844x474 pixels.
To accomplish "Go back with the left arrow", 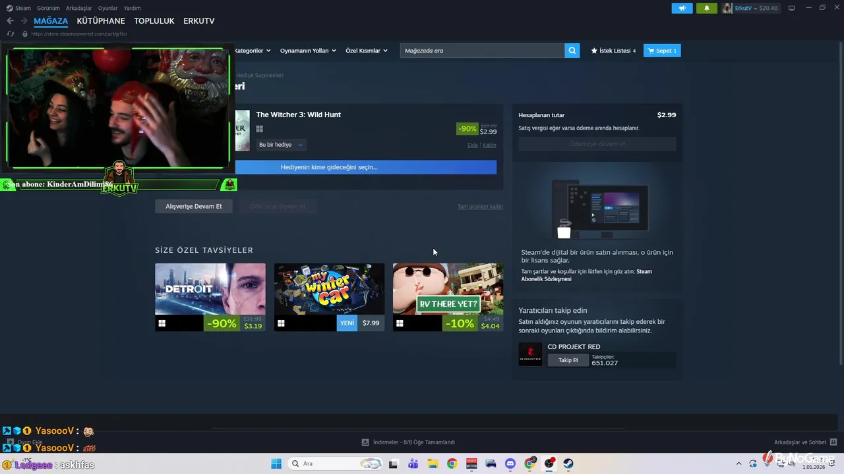I will click(x=10, y=21).
